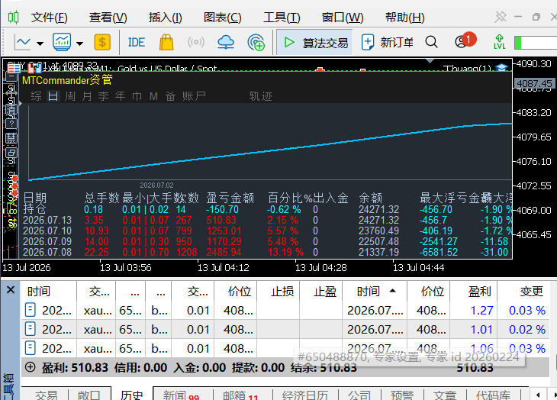The height and width of the screenshot is (400, 557).
Task: Sort by the second 时间 column arrow
Action: pyautogui.click(x=392, y=291)
